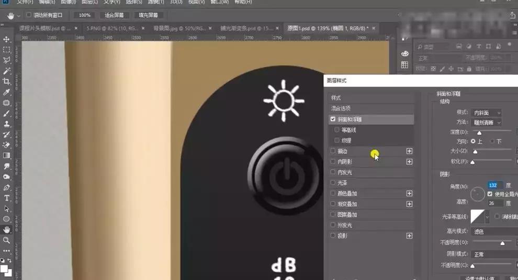Select the 上 direction radio button
This screenshot has width=518, height=280.
[473, 141]
